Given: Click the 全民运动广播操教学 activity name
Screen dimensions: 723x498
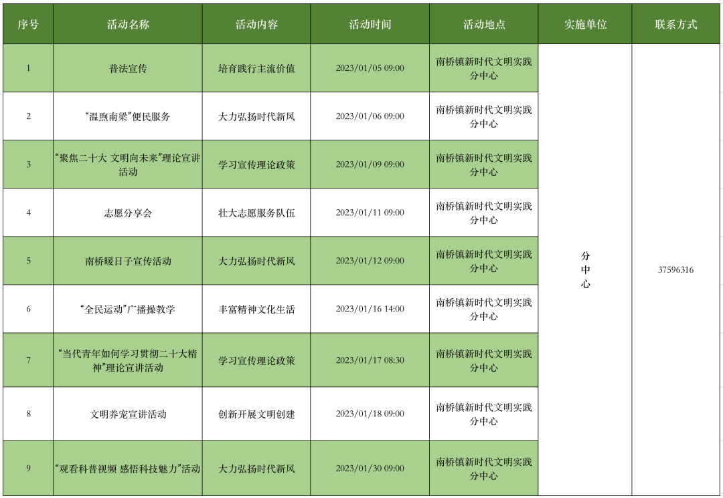Looking at the screenshot, I should click(127, 309).
